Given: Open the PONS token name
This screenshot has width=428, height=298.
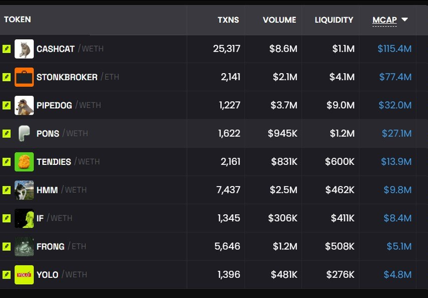Looking at the screenshot, I should pyautogui.click(x=48, y=134).
